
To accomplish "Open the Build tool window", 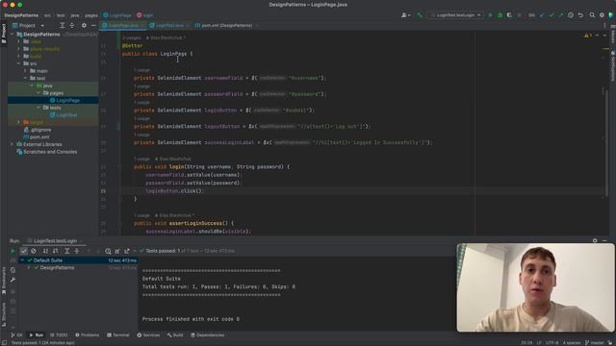I will (x=175, y=335).
